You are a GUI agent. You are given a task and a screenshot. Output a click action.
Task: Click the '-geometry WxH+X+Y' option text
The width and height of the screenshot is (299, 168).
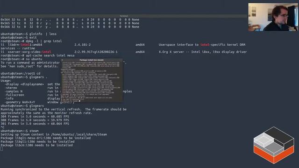[x=20, y=102]
